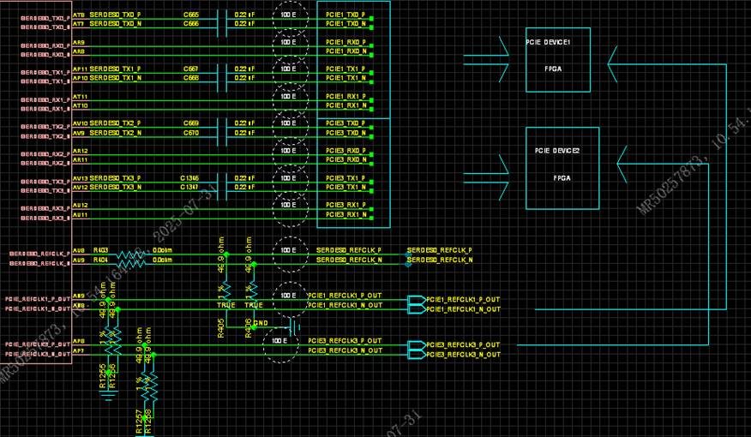Click yellow net label SERDES0_TX3_P
The width and height of the screenshot is (751, 437).
[x=116, y=178]
